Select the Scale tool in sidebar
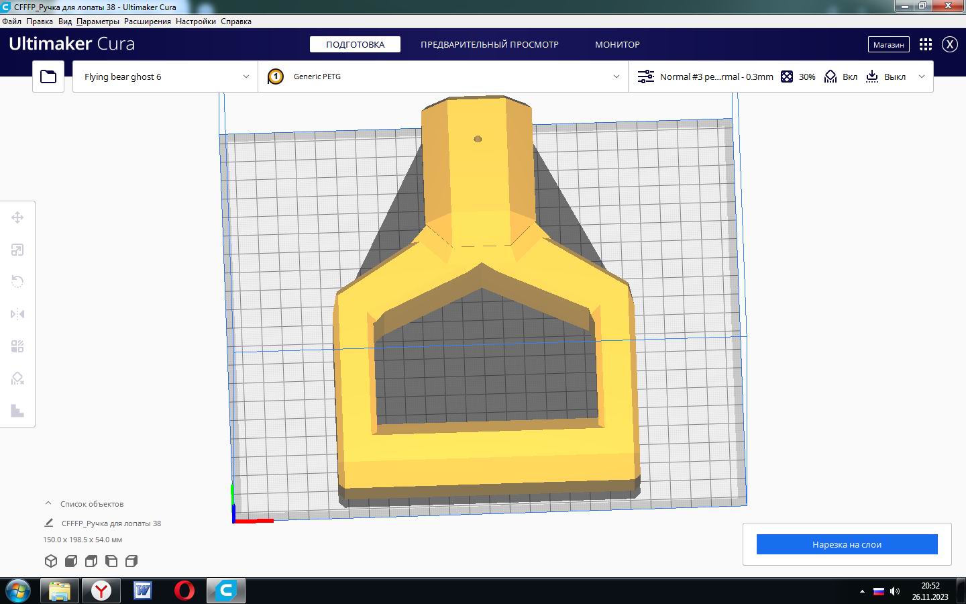 click(17, 250)
